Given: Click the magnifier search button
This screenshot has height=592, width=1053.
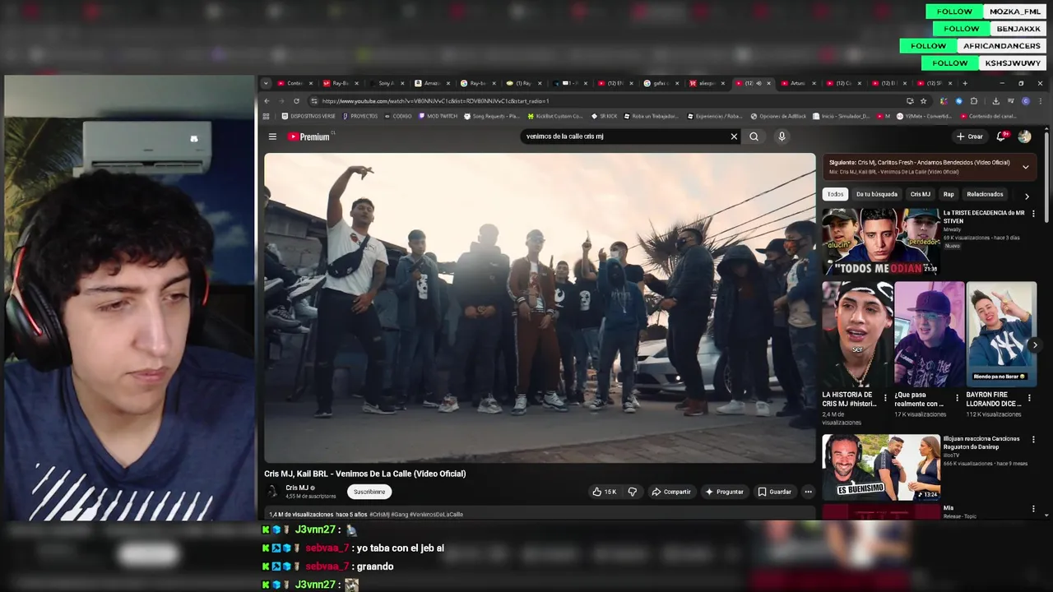Looking at the screenshot, I should 754,136.
